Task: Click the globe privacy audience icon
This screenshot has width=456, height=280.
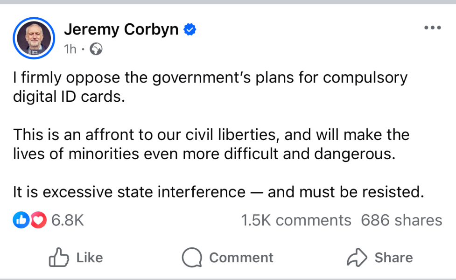Action: (x=96, y=49)
